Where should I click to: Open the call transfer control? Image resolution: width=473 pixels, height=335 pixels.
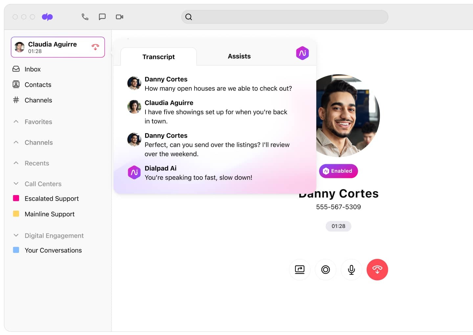point(300,270)
